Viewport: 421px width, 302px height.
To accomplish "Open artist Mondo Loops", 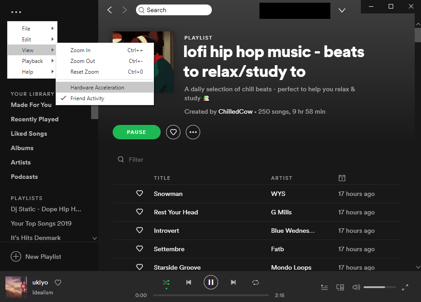I will coord(291,267).
